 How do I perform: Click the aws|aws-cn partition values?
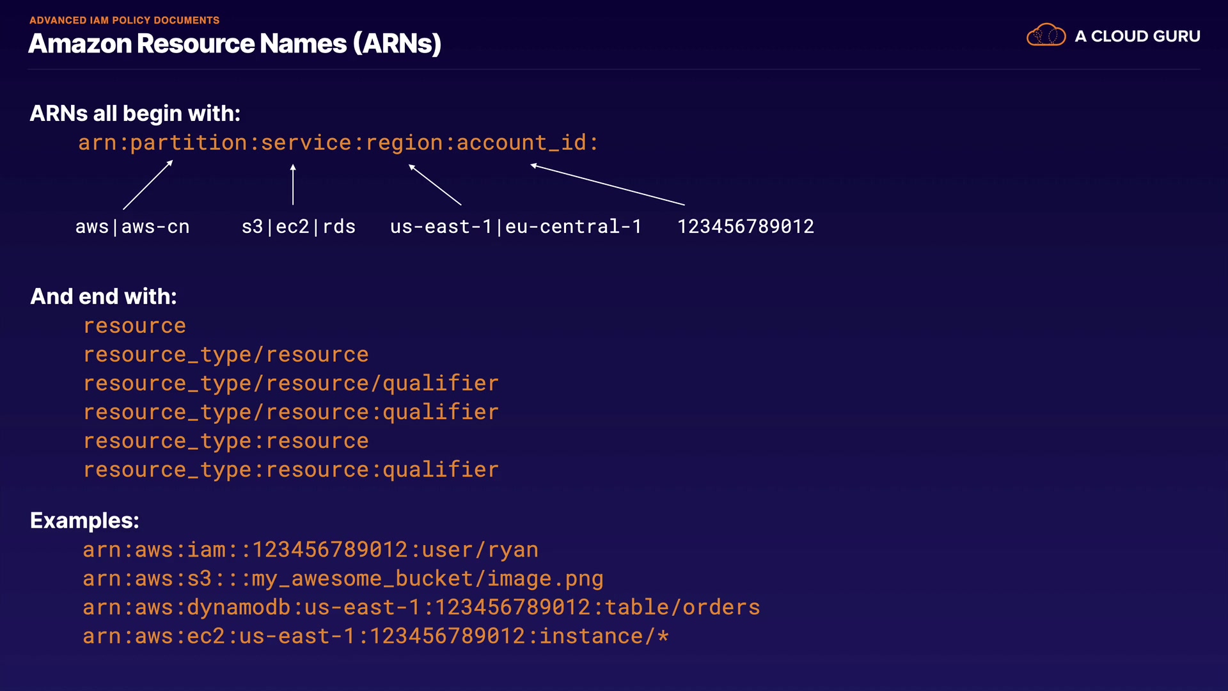tap(132, 226)
